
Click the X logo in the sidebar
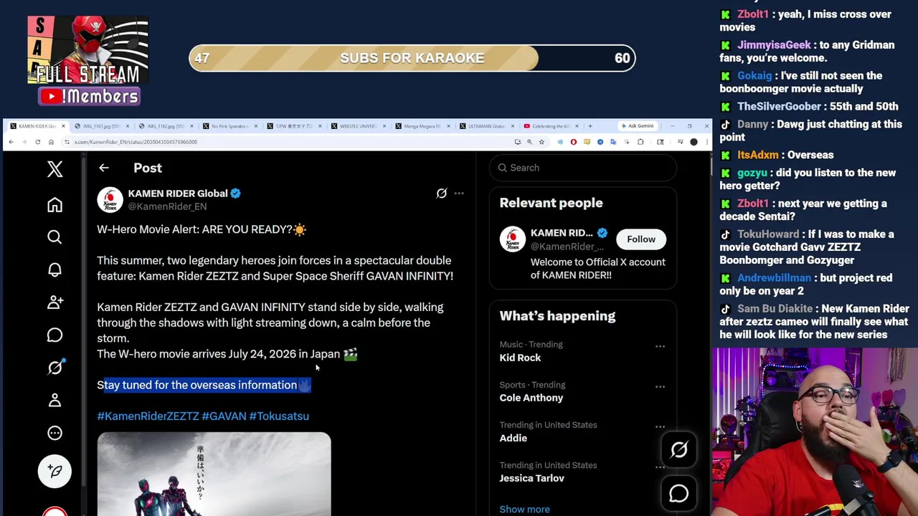[x=55, y=168]
